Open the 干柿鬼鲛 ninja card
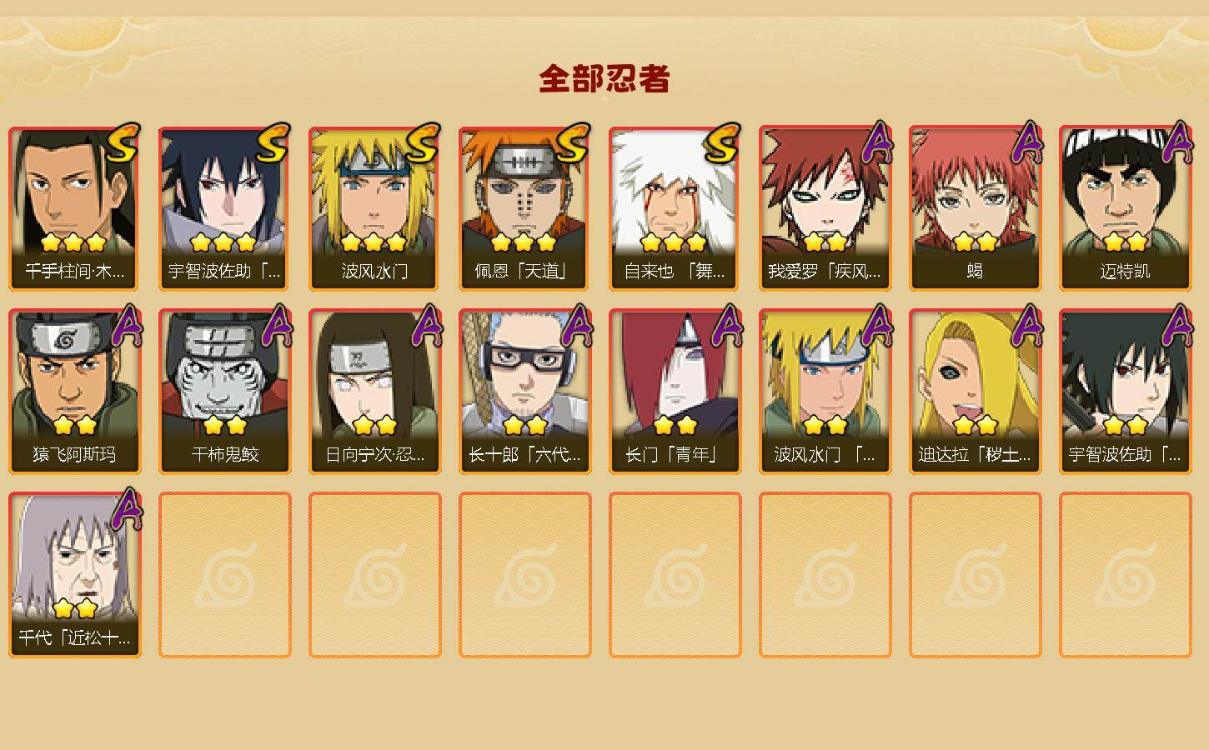Image resolution: width=1209 pixels, height=750 pixels. tap(225, 392)
